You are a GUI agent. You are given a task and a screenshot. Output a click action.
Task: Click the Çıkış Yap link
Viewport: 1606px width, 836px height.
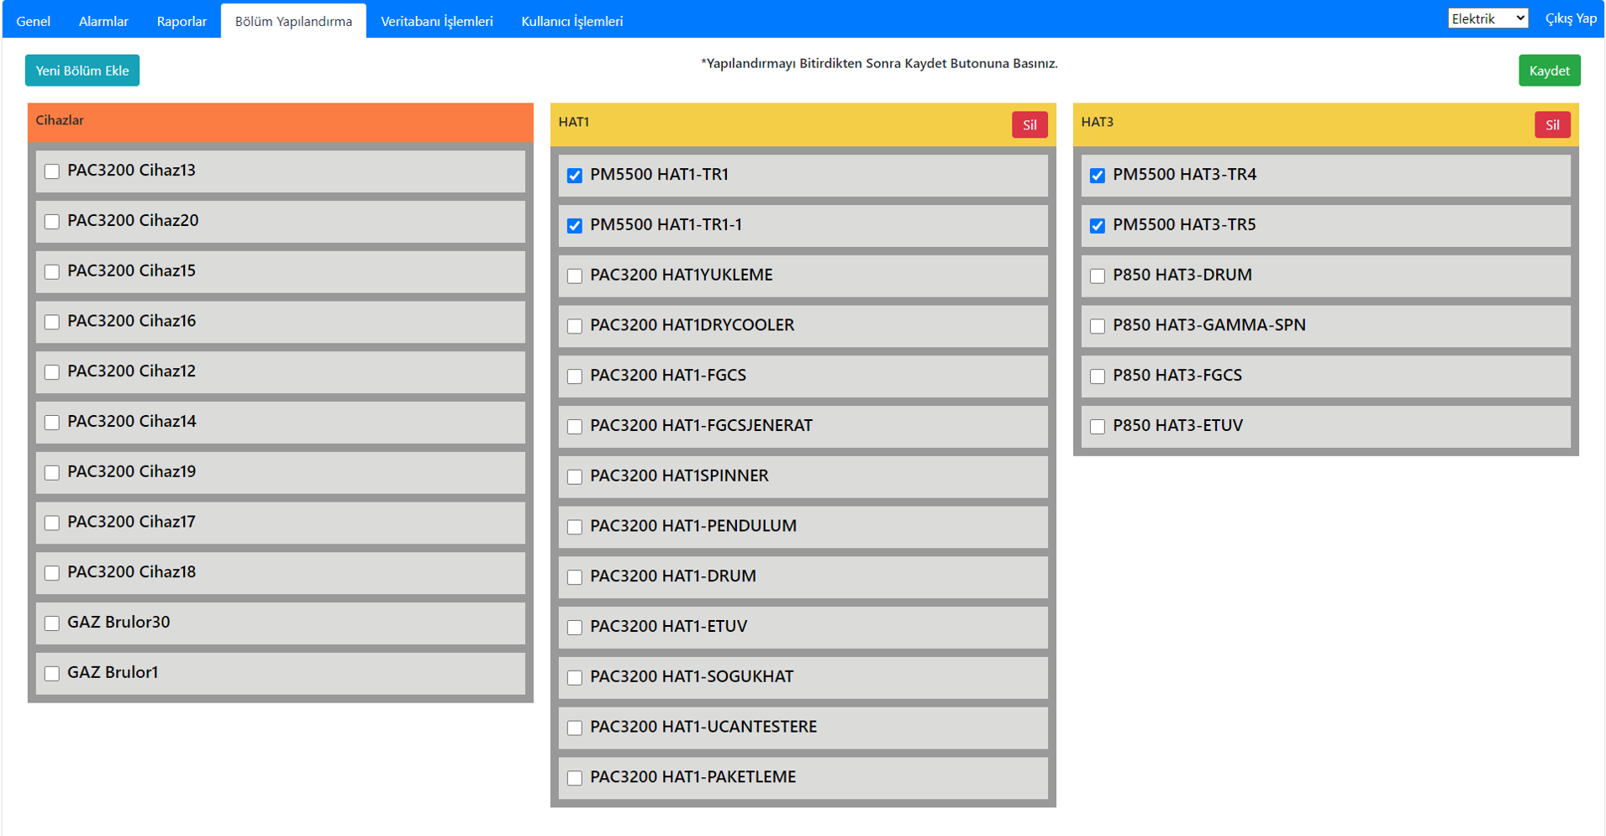(1571, 18)
